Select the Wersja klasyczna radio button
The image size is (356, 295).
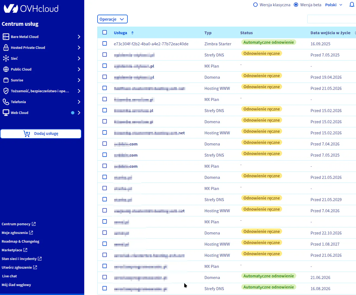coord(255,5)
